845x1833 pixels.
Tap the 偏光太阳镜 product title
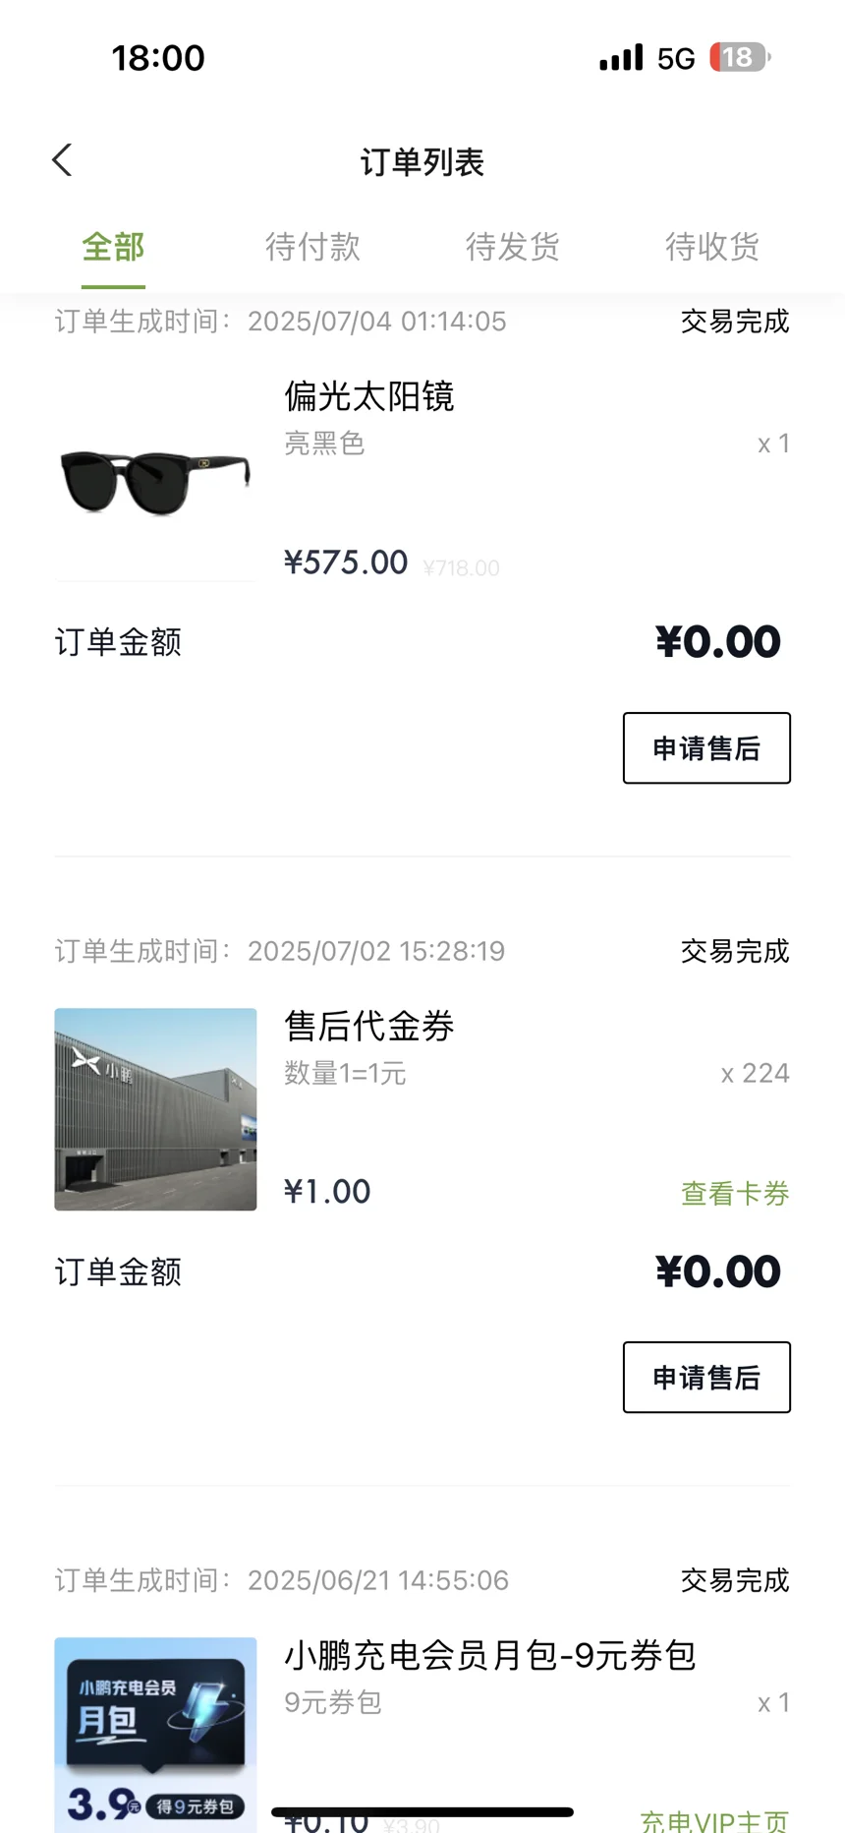(x=369, y=396)
